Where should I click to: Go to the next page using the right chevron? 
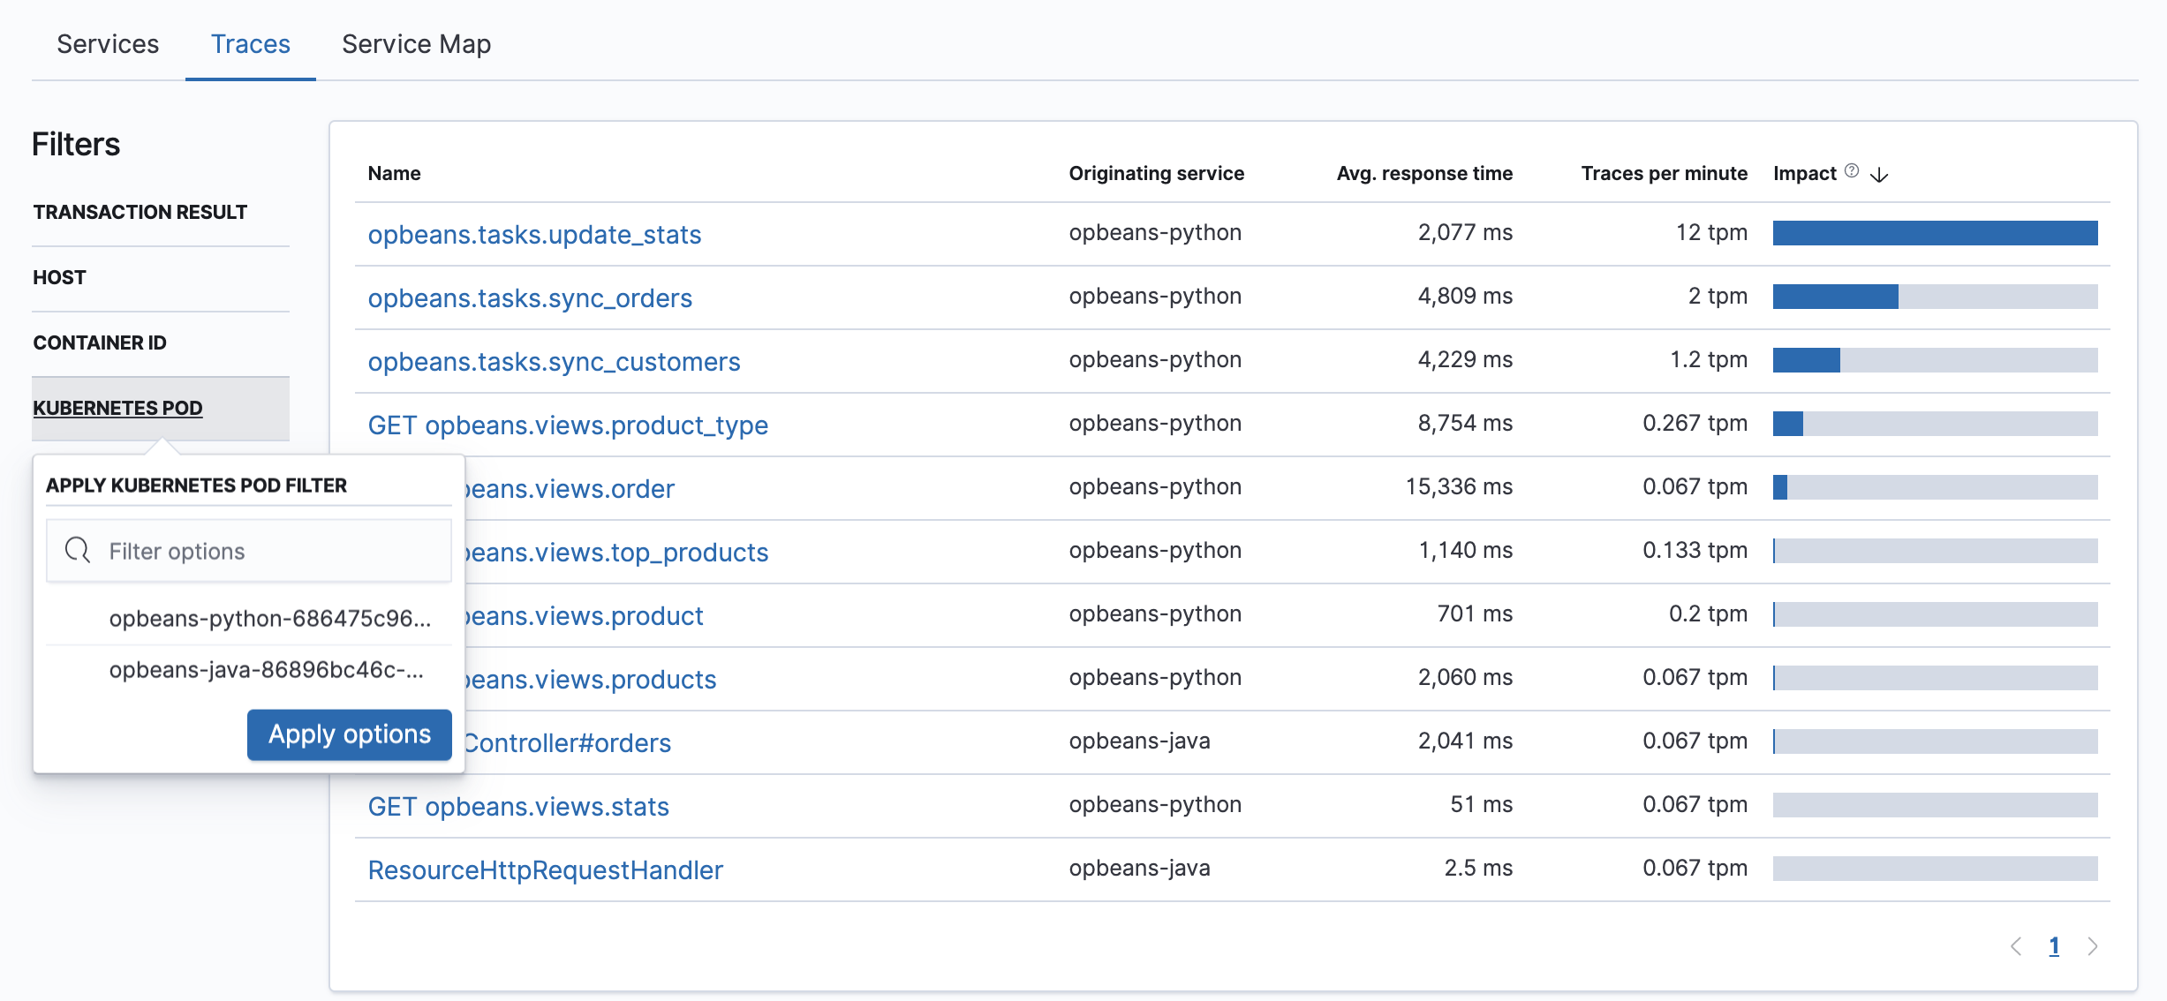2093,945
